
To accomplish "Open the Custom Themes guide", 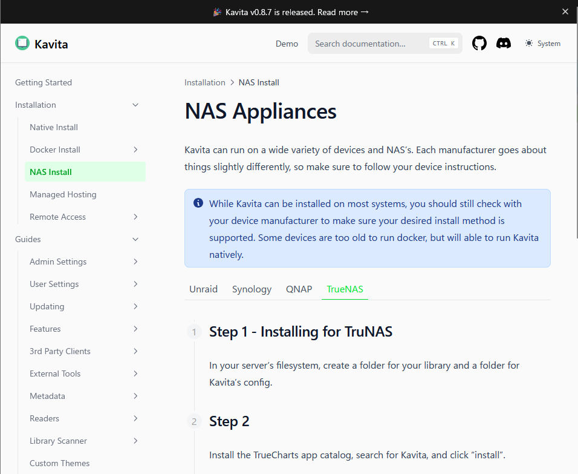I will pos(59,463).
